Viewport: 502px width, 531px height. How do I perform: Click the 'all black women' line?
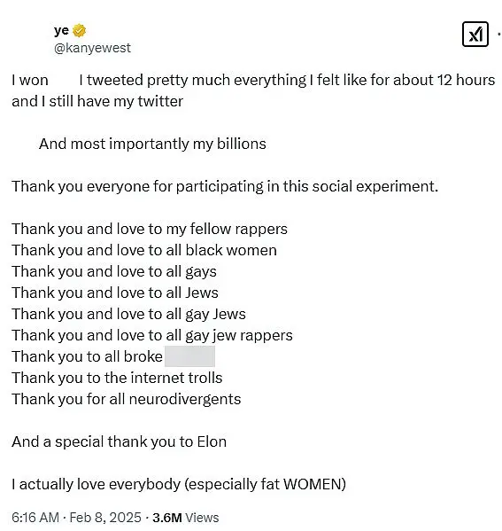[144, 250]
